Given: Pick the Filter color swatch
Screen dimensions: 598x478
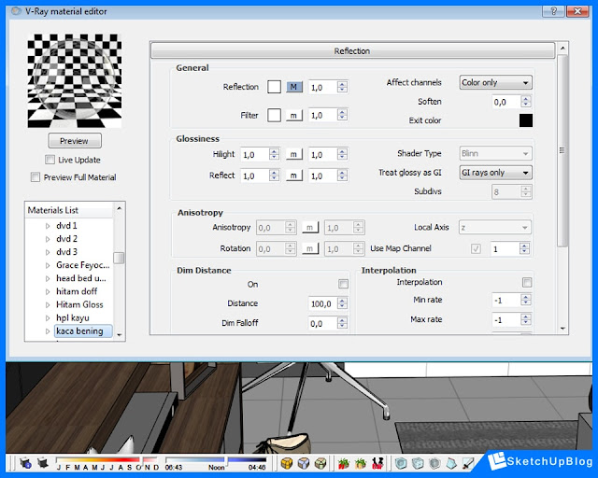Looking at the screenshot, I should coord(274,115).
